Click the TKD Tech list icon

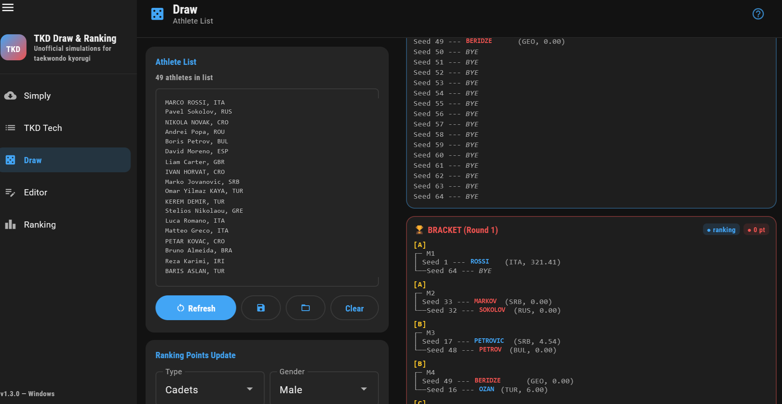10,128
